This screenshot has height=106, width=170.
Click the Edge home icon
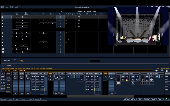55,76
